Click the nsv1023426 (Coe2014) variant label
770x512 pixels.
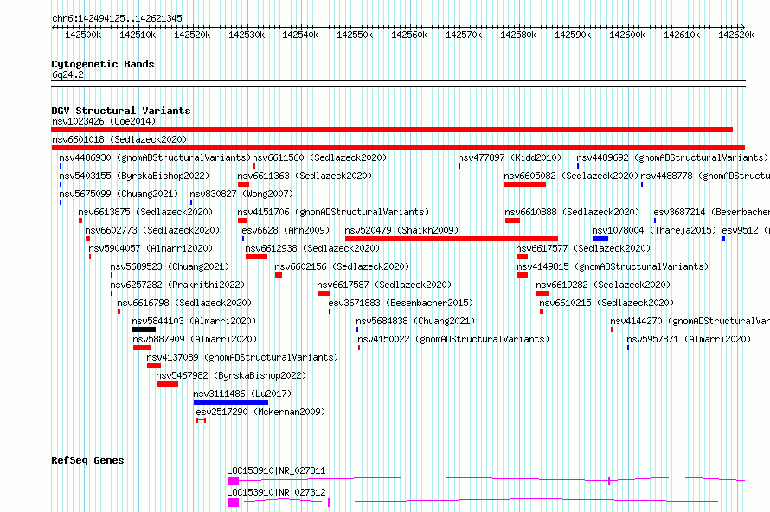pos(104,121)
